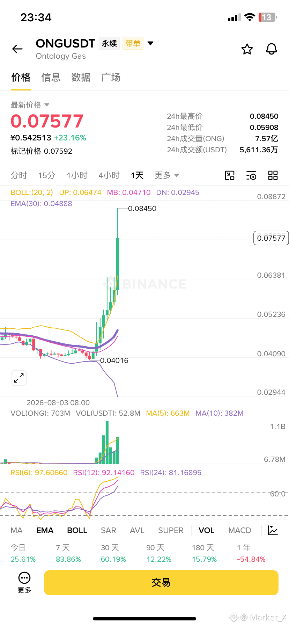This screenshot has width=289, height=626.
Task: Tap the latest green candlestick body
Action: 118,264
